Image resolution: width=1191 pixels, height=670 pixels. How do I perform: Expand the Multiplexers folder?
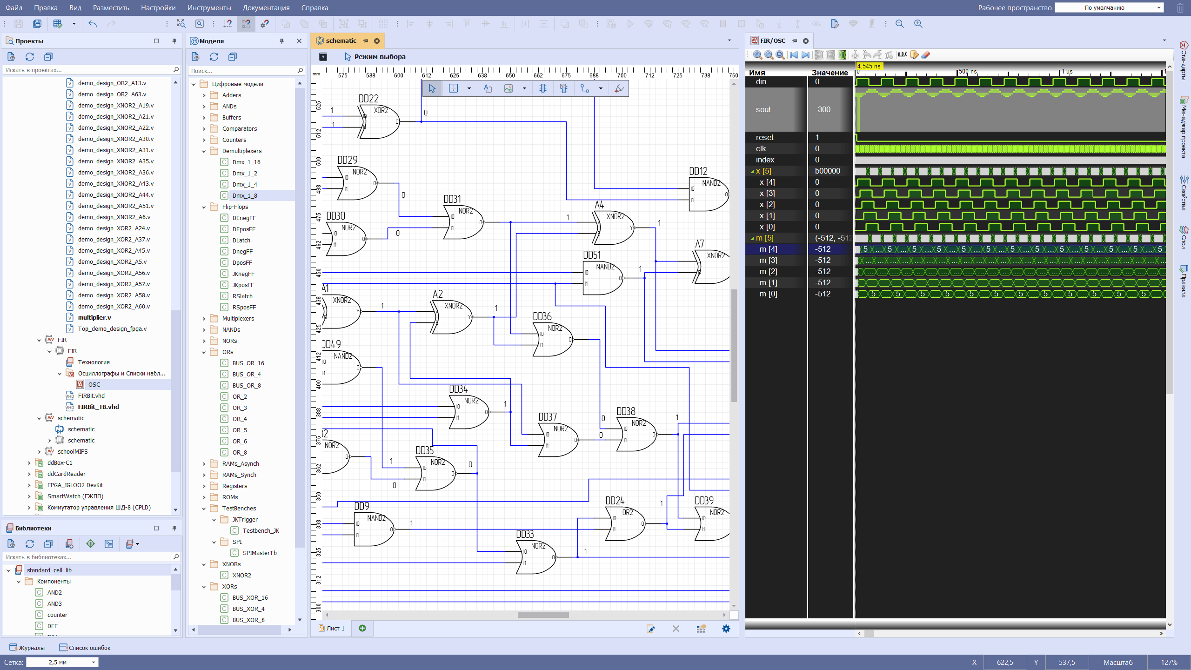pyautogui.click(x=204, y=319)
